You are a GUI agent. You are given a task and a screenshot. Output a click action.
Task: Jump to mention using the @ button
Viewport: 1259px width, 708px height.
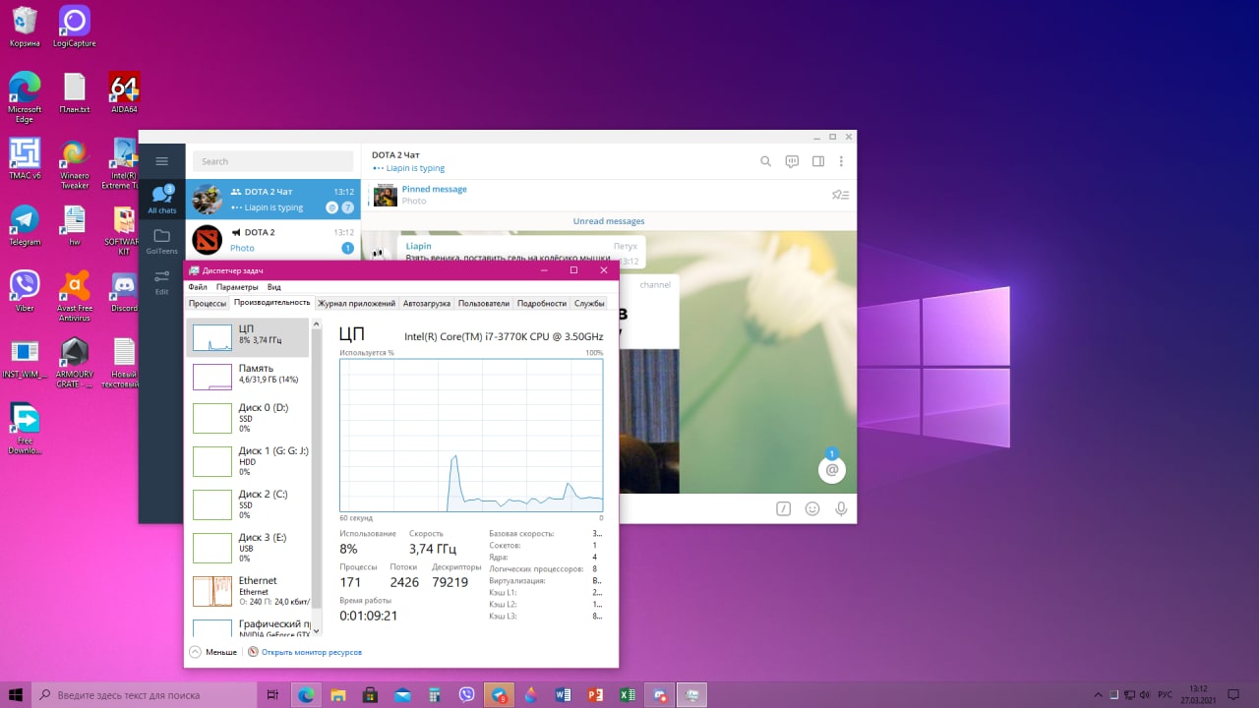pyautogui.click(x=832, y=470)
